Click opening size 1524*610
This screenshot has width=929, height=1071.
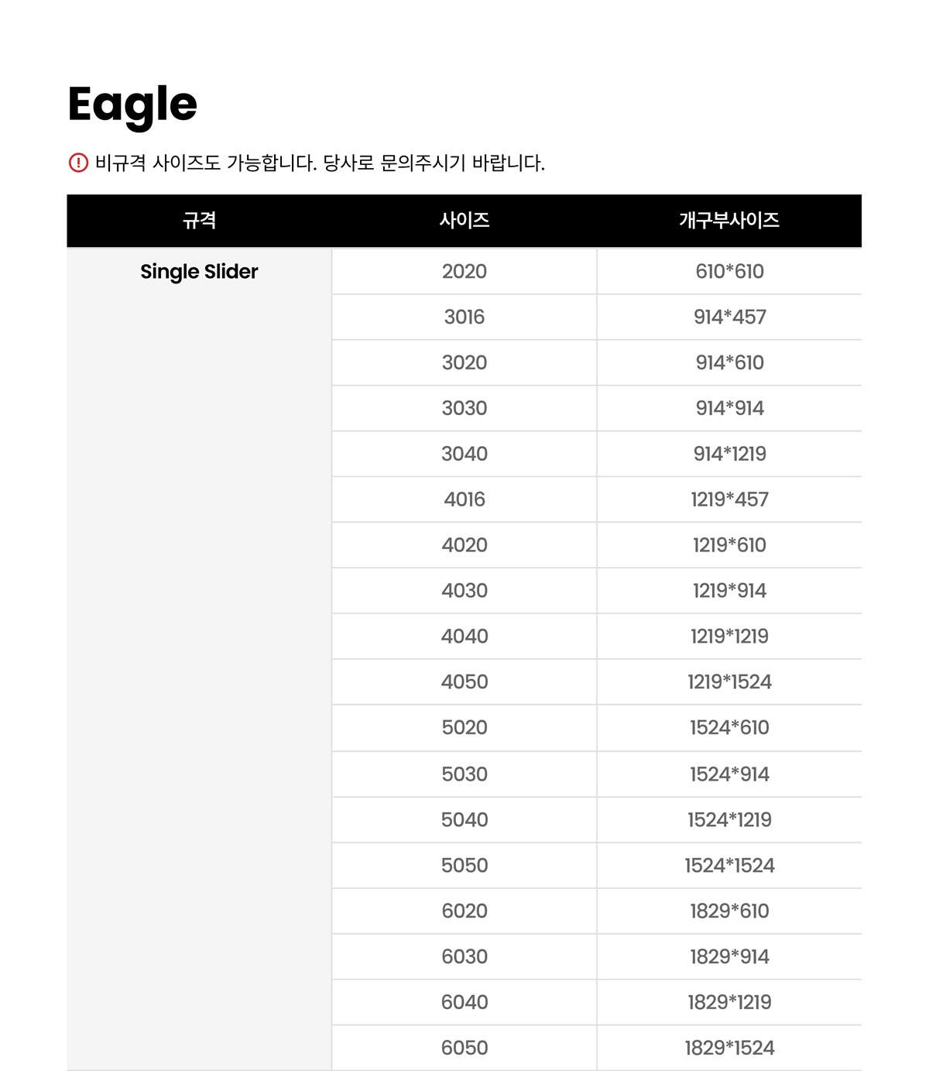729,728
